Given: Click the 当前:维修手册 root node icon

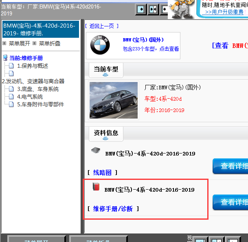Looking at the screenshot, I should pos(5,58).
